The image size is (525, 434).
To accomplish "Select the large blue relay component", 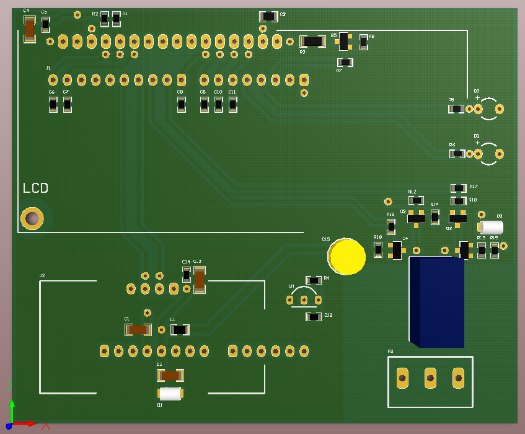I will (x=436, y=302).
